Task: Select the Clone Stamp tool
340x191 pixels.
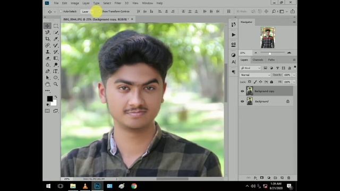Action: 47,52
